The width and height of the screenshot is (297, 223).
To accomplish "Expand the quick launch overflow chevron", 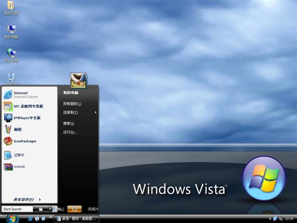I will 51,217.
